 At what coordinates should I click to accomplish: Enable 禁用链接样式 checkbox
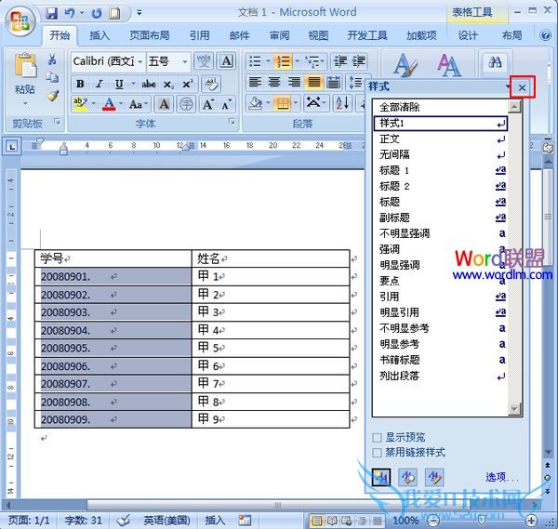[377, 453]
